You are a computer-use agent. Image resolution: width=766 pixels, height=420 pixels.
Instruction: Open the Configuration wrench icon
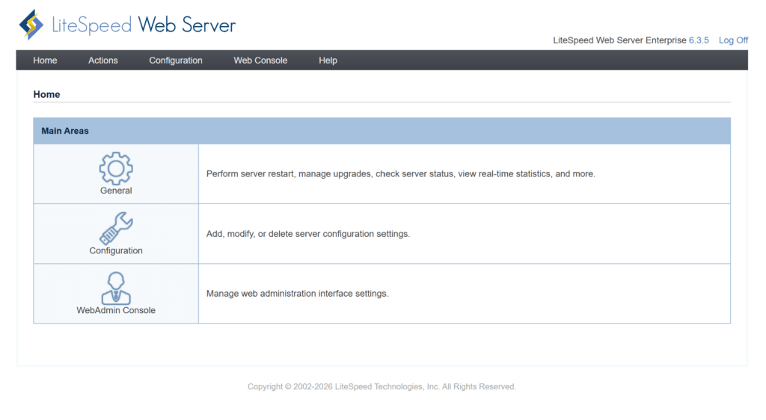116,228
